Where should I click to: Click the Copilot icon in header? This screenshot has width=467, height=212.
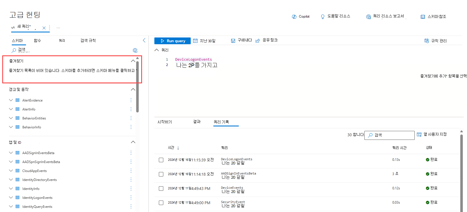294,17
